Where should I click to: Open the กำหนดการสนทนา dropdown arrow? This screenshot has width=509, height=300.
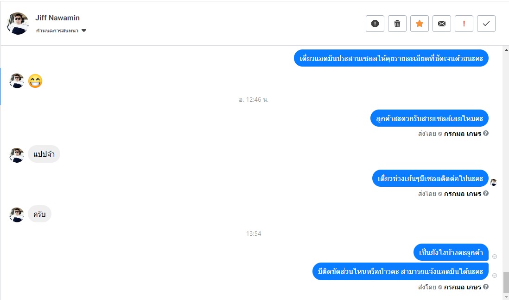(x=84, y=31)
